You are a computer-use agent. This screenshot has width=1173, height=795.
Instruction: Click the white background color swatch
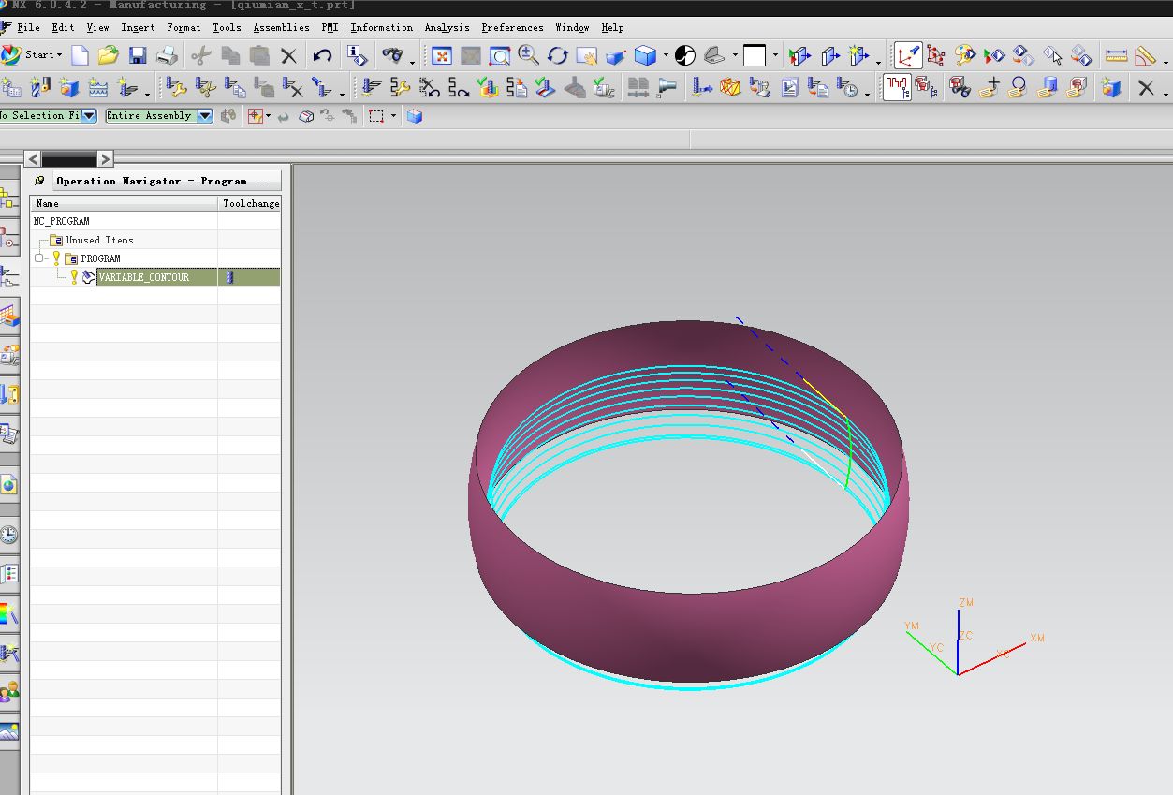click(755, 56)
